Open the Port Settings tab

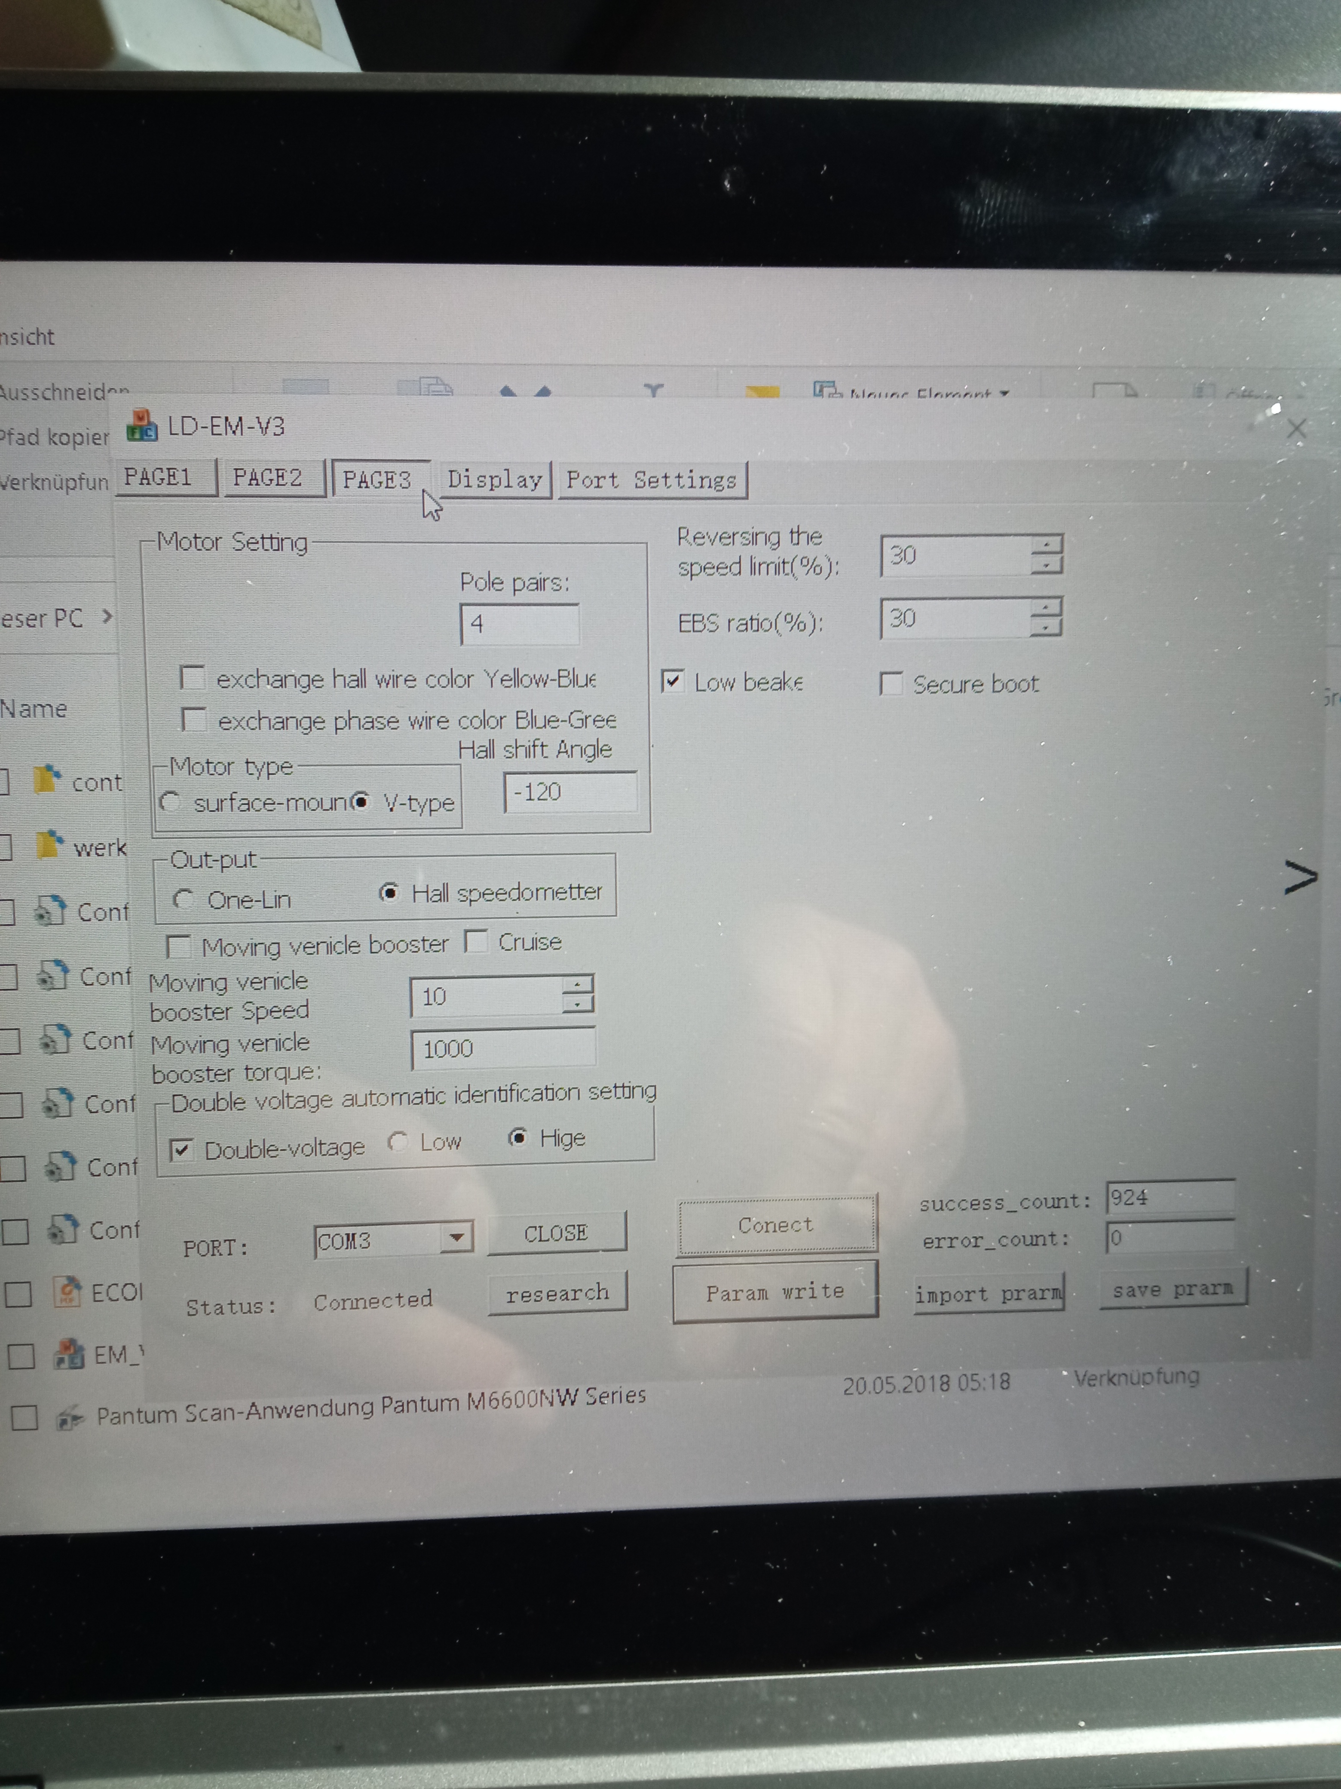coord(652,480)
